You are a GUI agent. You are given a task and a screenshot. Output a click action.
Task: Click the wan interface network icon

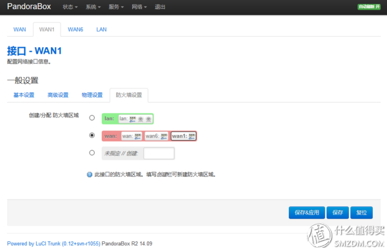click(138, 136)
